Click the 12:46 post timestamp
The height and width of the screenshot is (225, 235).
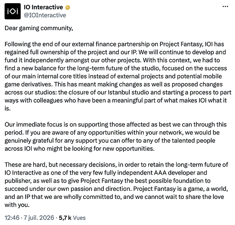point(12,218)
